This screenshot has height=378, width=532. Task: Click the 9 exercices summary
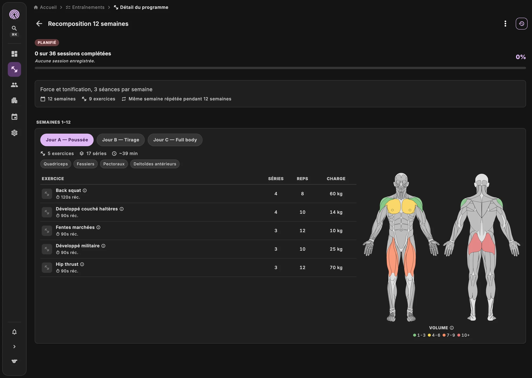pyautogui.click(x=99, y=99)
